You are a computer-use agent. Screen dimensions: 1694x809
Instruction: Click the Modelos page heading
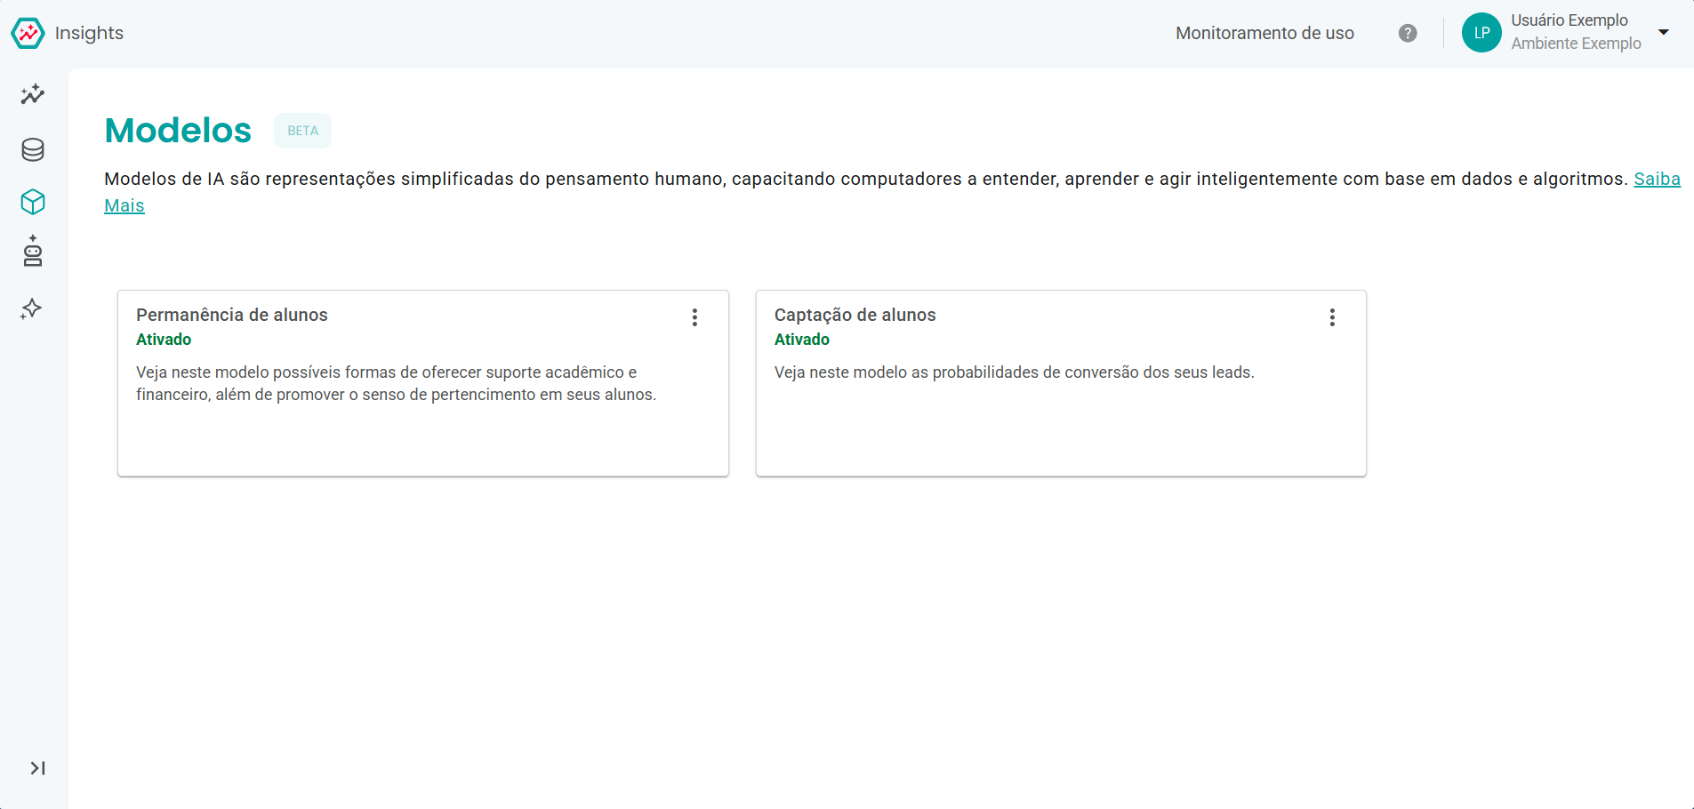coord(178,131)
